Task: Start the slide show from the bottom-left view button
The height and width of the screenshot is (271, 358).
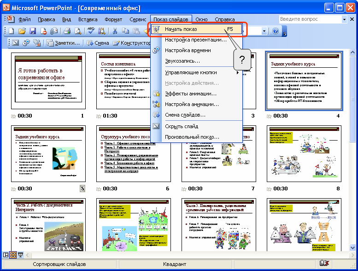Action: coord(20,254)
